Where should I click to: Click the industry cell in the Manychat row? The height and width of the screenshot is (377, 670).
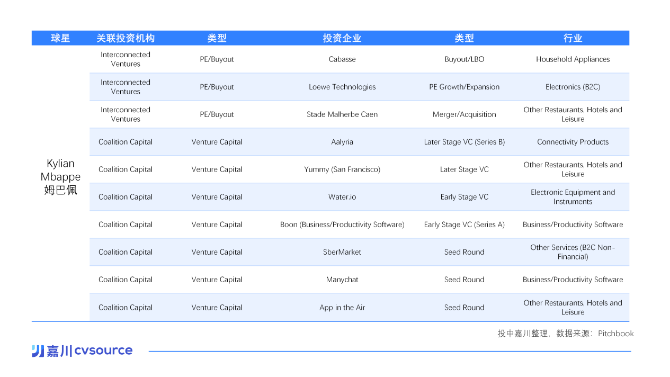(x=573, y=280)
